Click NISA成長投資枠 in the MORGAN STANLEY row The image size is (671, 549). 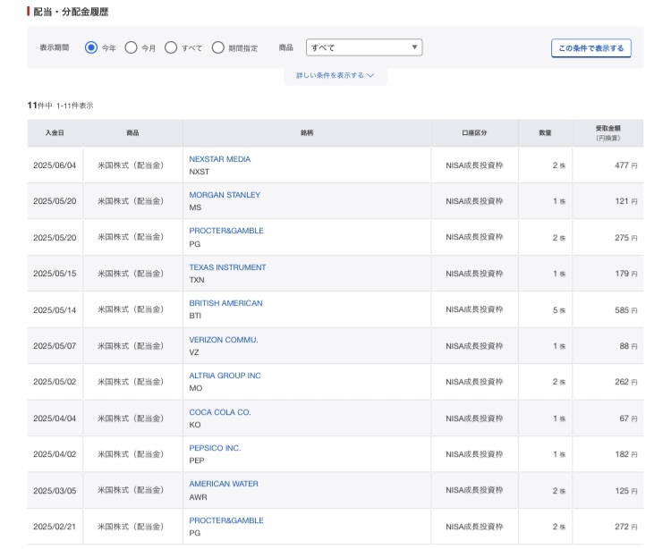(474, 201)
